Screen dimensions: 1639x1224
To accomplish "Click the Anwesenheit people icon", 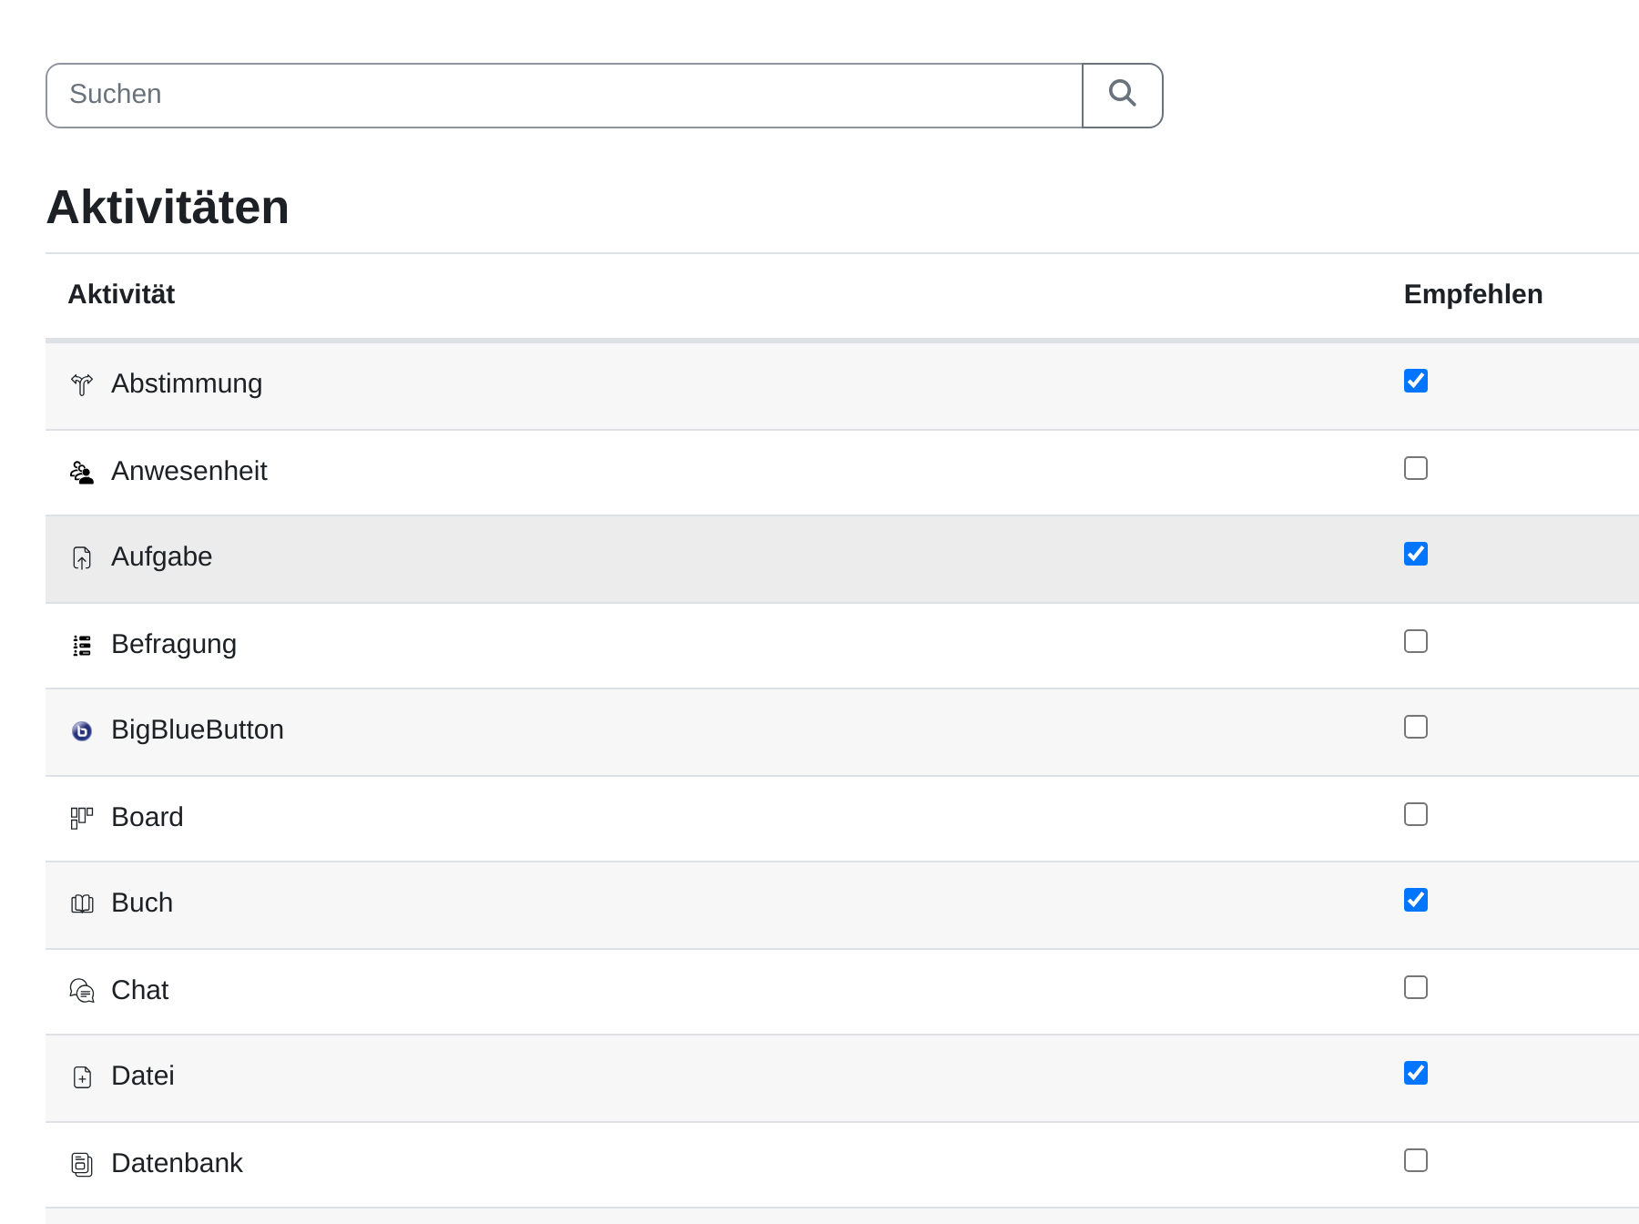I will coord(82,472).
